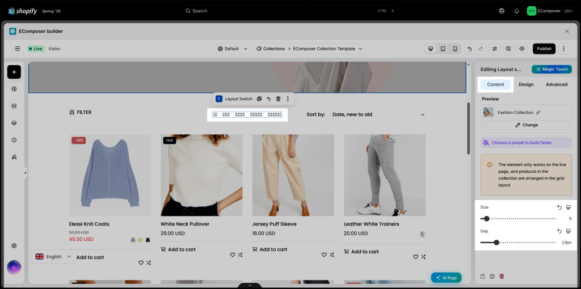
Task: Click the black add element plus button
Action: (14, 72)
